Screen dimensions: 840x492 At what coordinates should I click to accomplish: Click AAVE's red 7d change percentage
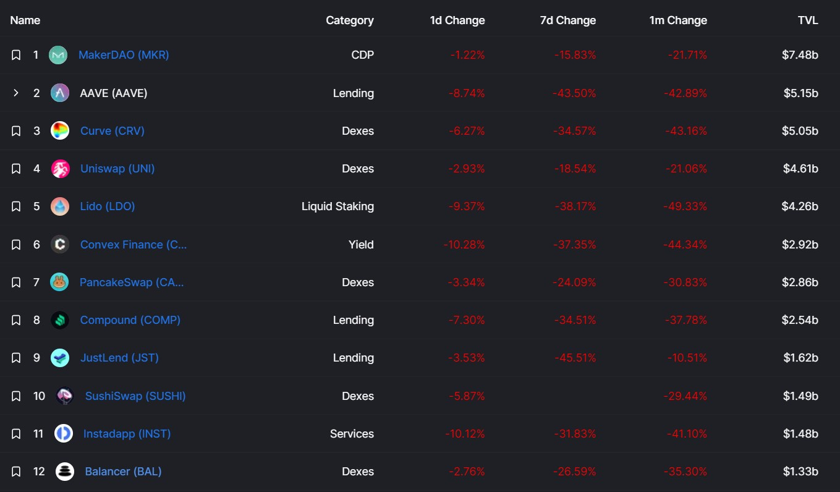574,93
